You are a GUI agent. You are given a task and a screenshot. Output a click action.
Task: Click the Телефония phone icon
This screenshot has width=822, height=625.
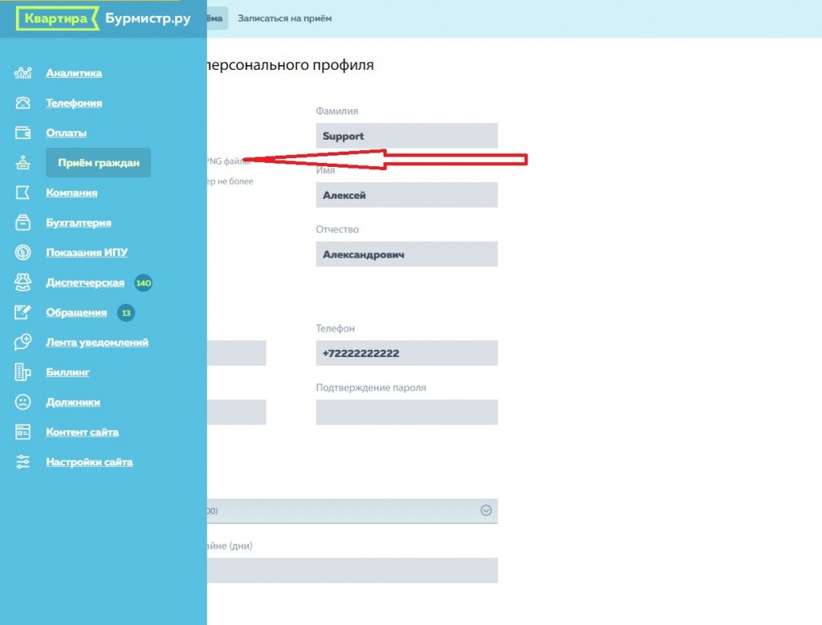point(22,103)
